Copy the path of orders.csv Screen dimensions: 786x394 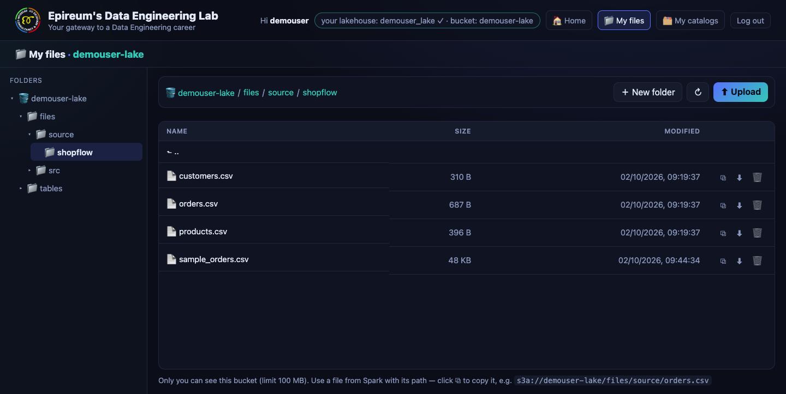[723, 205]
